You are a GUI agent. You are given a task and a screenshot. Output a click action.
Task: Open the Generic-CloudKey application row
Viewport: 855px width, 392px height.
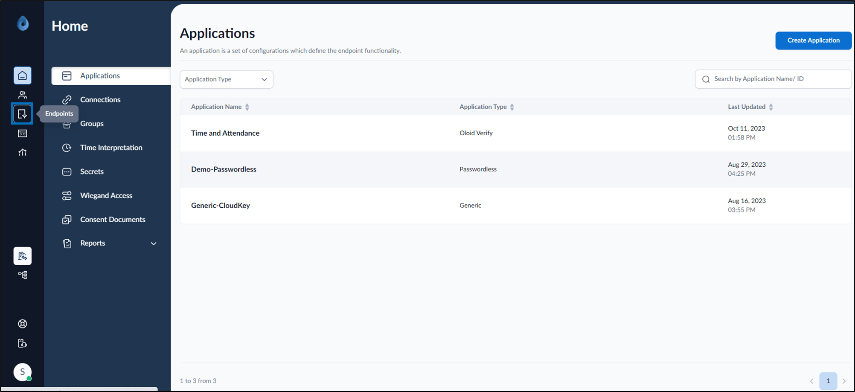pos(515,206)
